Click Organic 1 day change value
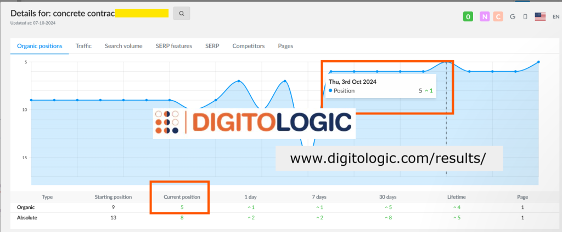562x232 pixels. click(x=251, y=207)
